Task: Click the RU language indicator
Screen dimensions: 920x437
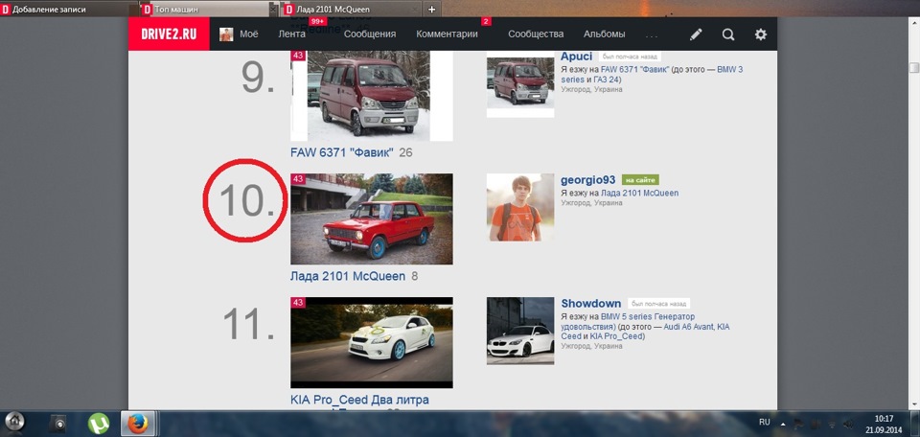Action: pos(765,422)
